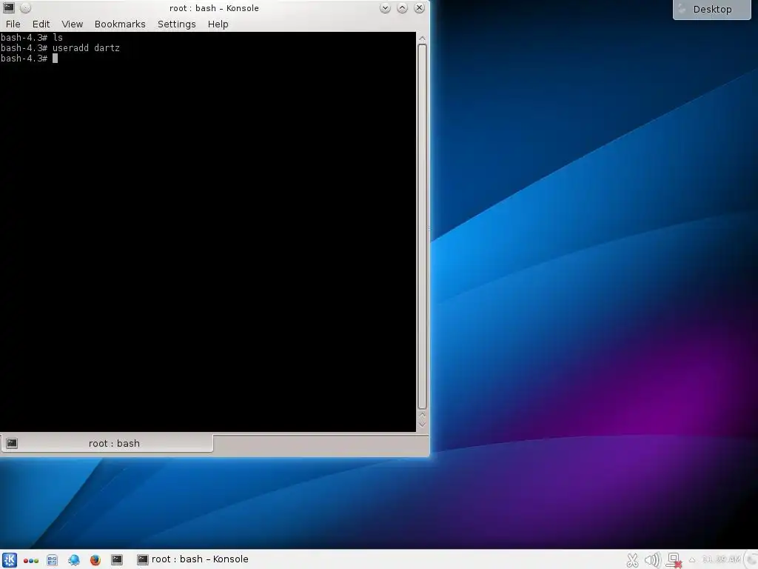Viewport: 758px width, 569px height.
Task: Open the Settings menu in Konsole
Action: click(176, 24)
